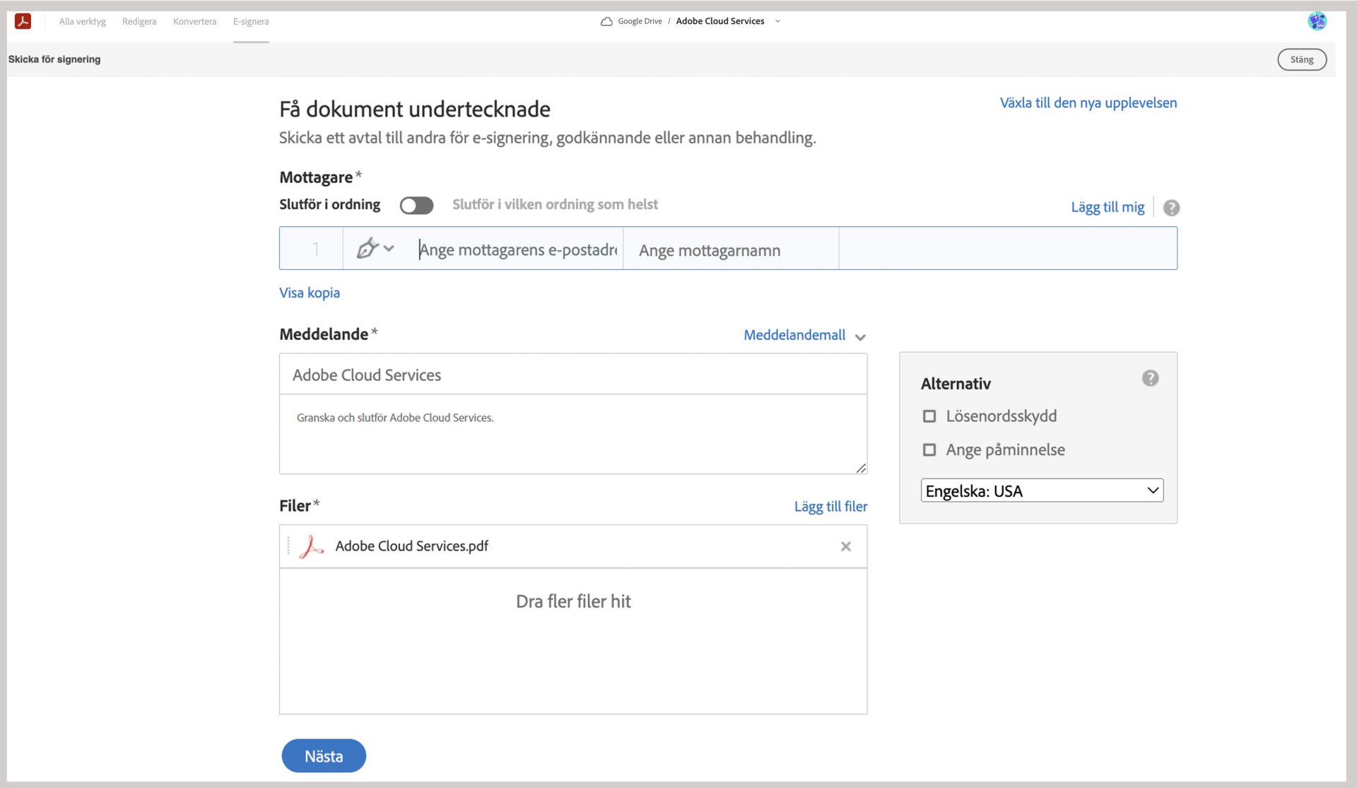Switch to the Redigera tab
Viewport: 1357px width, 788px height.
point(139,21)
